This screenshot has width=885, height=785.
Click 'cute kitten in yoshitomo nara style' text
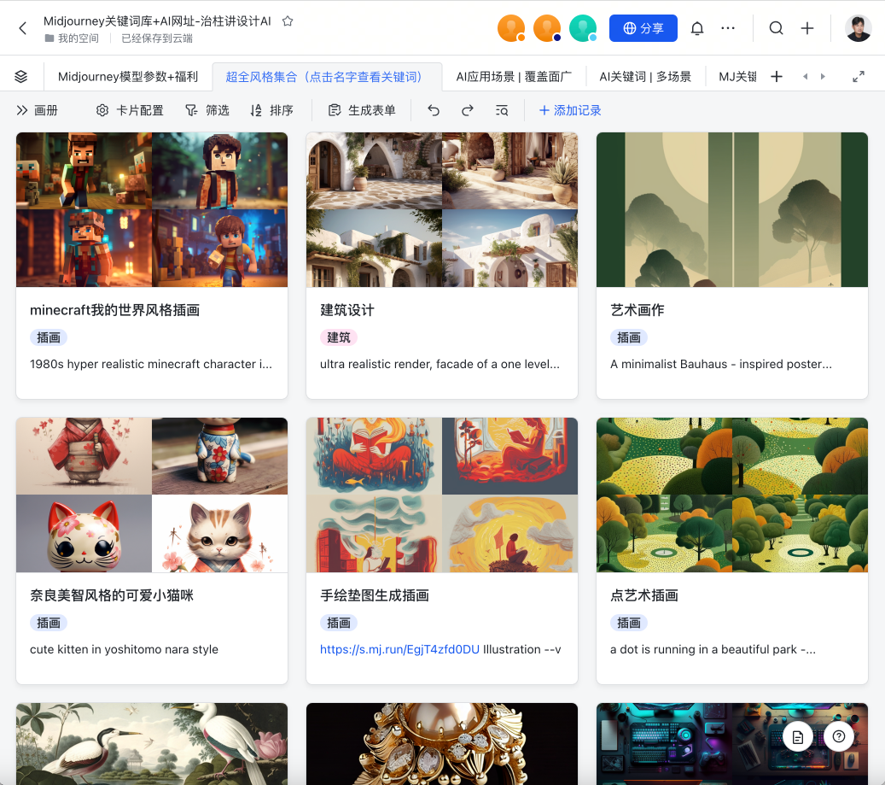pos(124,649)
